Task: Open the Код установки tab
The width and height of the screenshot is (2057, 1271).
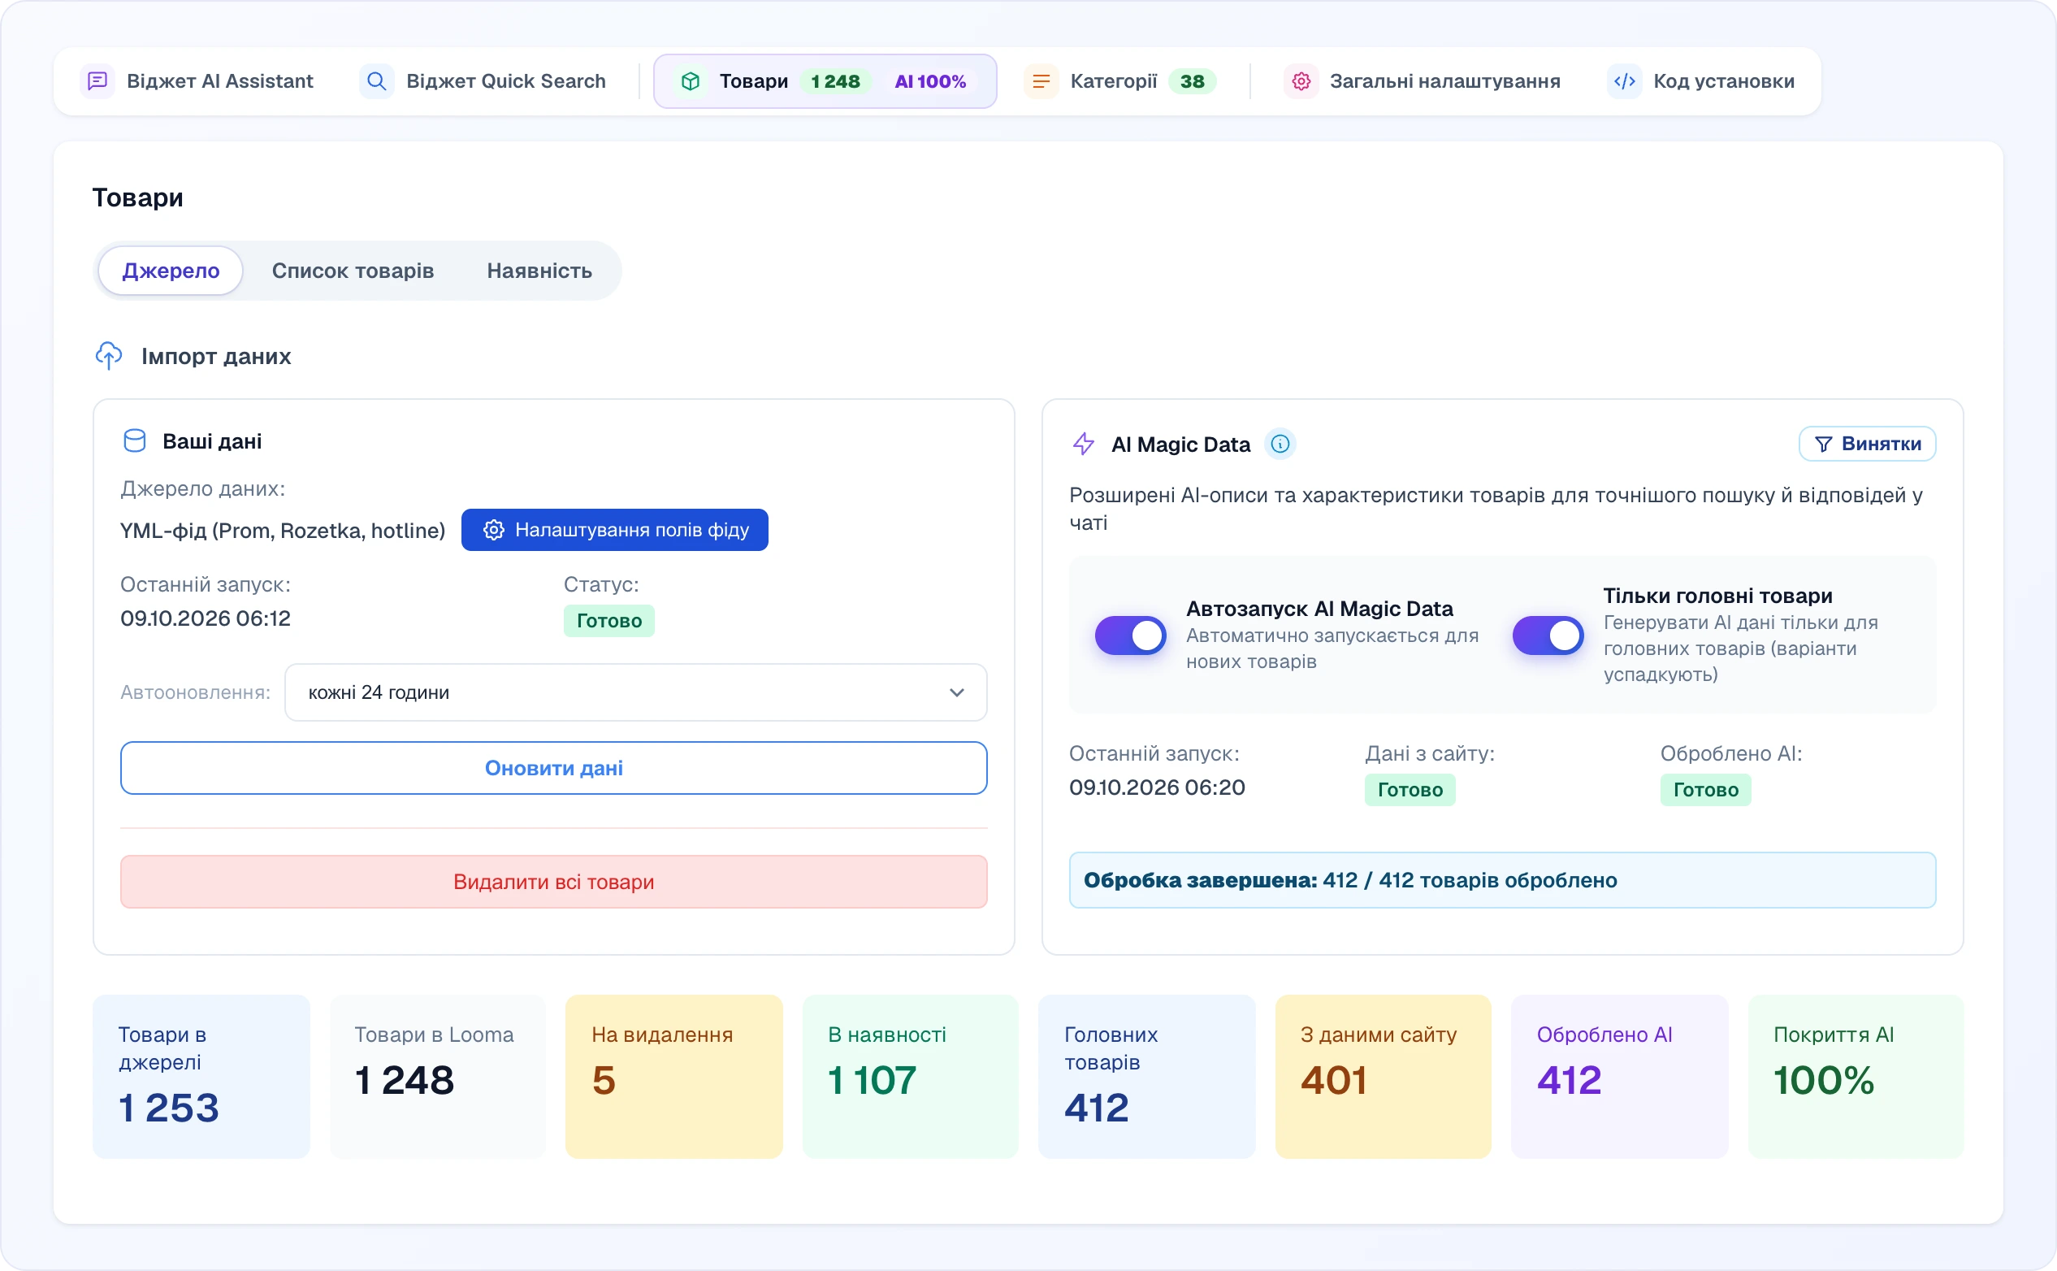Action: pos(1701,81)
